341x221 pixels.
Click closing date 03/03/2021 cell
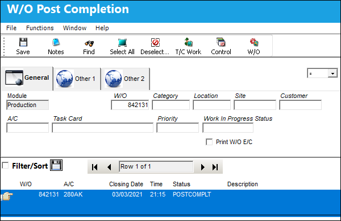point(127,194)
